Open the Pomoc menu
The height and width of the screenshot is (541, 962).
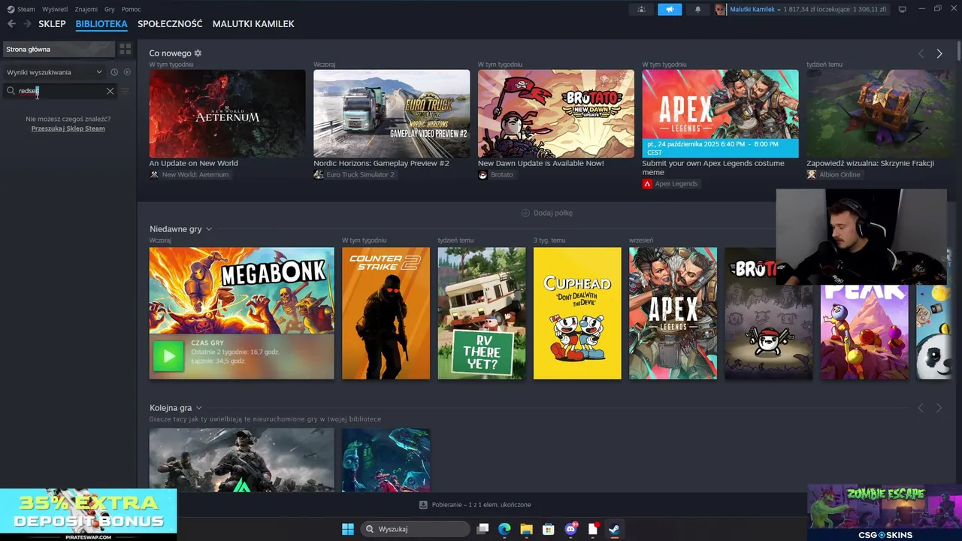tap(131, 9)
